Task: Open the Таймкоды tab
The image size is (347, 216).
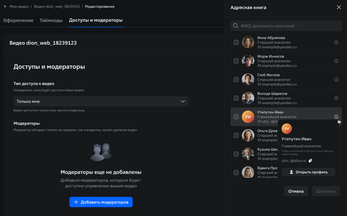Action: [x=51, y=20]
